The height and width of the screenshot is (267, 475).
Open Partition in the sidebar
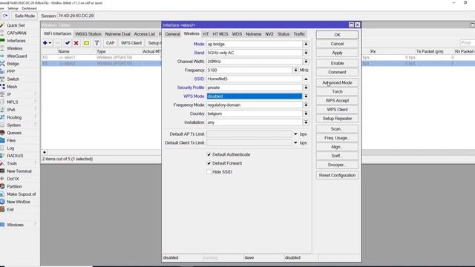point(14,186)
